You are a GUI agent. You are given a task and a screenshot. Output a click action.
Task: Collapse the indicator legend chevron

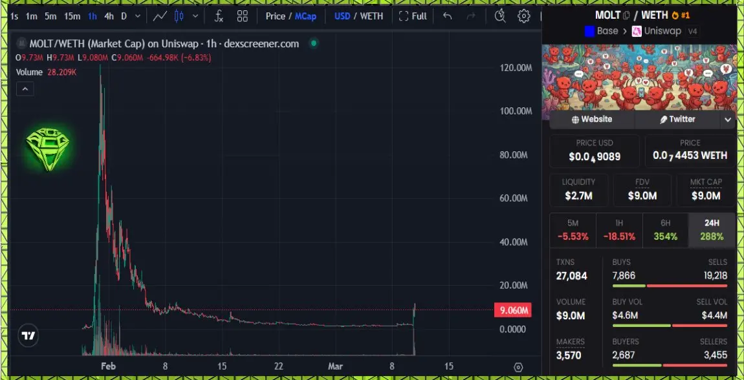25,89
